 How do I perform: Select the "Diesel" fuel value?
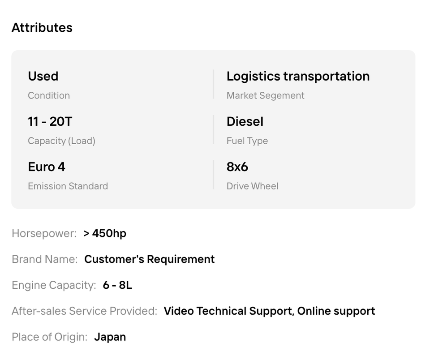[x=245, y=121]
